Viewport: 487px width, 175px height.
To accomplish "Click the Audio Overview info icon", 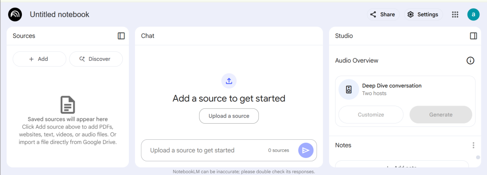I will (x=470, y=60).
